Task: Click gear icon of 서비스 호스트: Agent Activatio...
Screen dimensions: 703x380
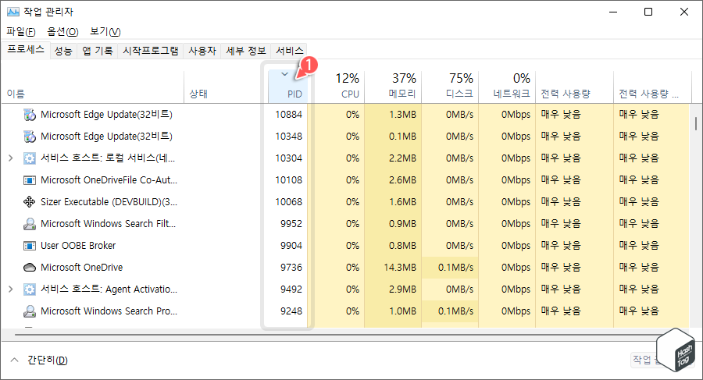Action: click(x=30, y=289)
